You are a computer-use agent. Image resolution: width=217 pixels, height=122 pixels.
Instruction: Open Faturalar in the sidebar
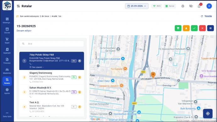coord(7,61)
